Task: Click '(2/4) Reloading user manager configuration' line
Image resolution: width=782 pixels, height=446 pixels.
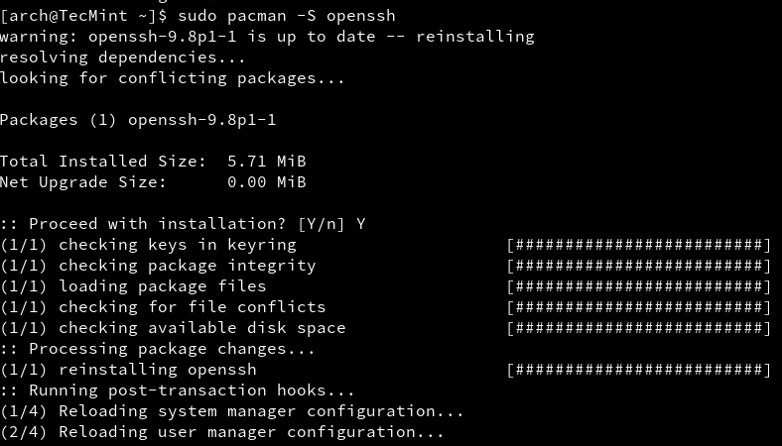Action: pyautogui.click(x=222, y=432)
